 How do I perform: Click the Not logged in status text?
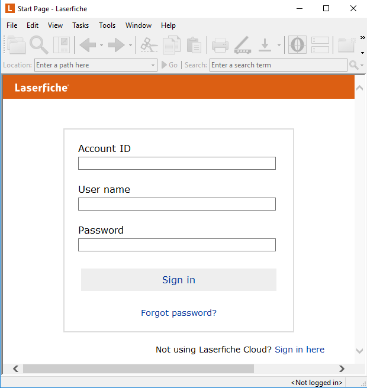[x=317, y=383]
